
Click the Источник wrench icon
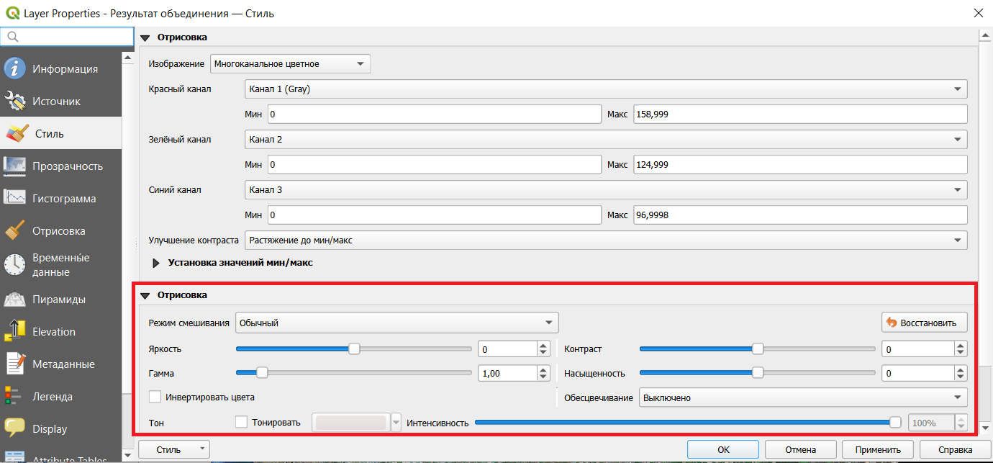click(14, 102)
